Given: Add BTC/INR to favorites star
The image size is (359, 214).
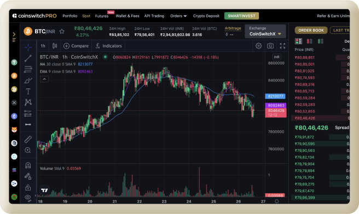Looking at the screenshot, I should pos(62,32).
